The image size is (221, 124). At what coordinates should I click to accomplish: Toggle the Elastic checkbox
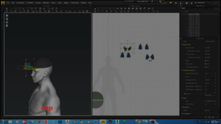click(205, 61)
